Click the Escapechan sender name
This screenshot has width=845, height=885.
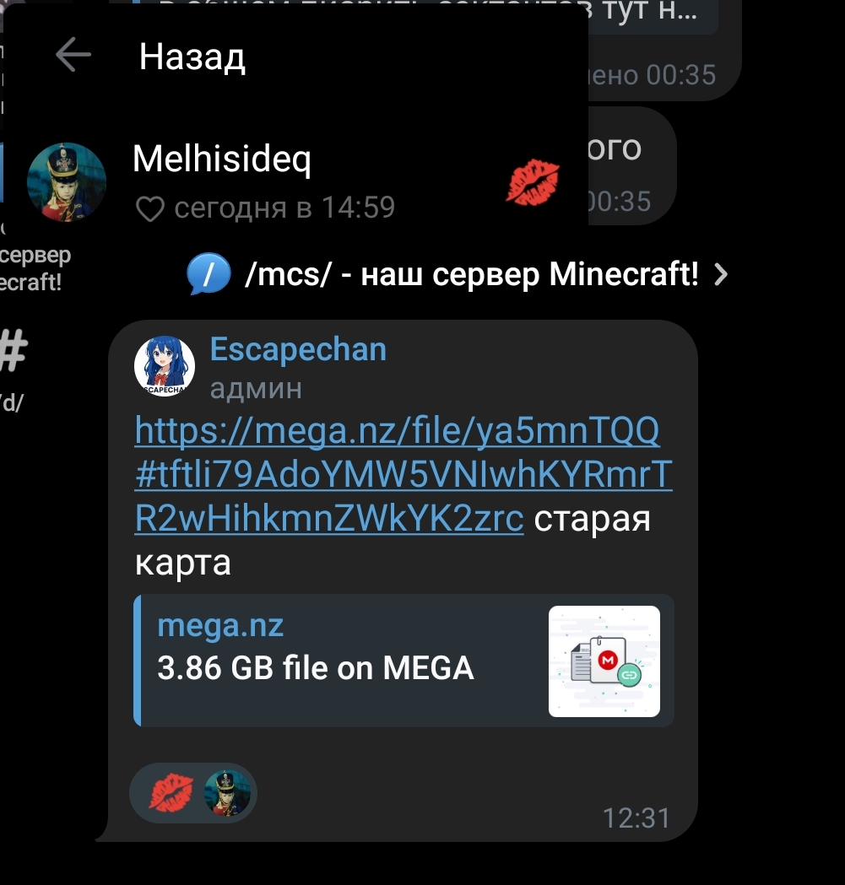pyautogui.click(x=298, y=349)
